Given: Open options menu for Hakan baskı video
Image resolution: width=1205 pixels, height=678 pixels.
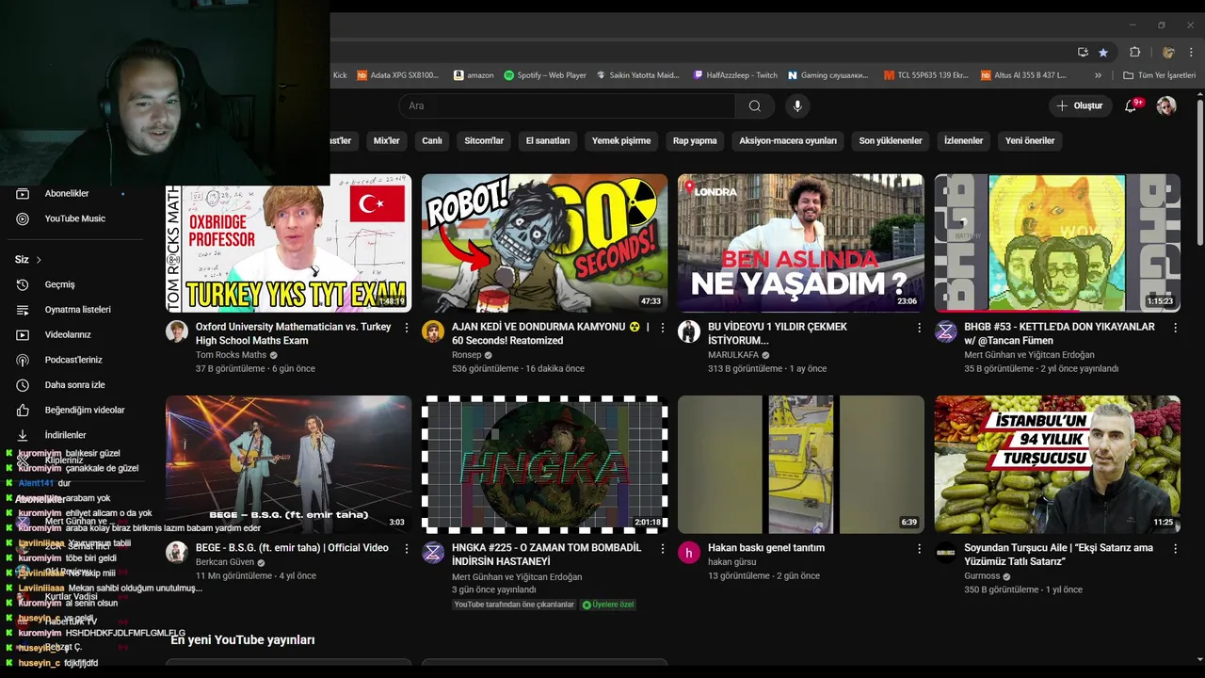Looking at the screenshot, I should pos(919,548).
